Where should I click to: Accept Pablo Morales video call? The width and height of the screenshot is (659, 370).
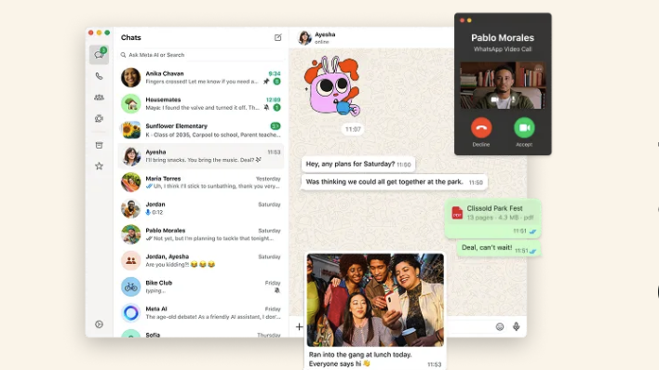click(x=524, y=127)
